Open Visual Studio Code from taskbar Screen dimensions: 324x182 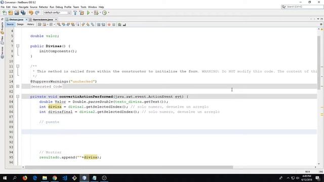coord(64,178)
